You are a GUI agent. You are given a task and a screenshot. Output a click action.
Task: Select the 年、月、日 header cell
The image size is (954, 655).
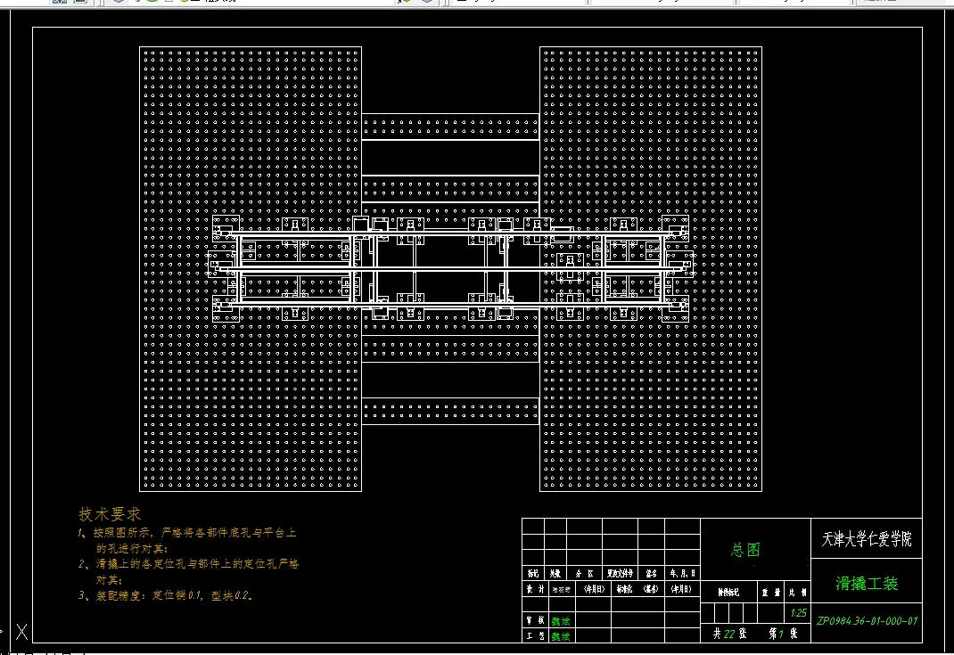(x=683, y=574)
